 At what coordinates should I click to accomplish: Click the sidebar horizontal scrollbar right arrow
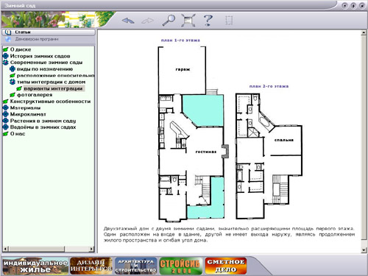pyautogui.click(x=91, y=249)
